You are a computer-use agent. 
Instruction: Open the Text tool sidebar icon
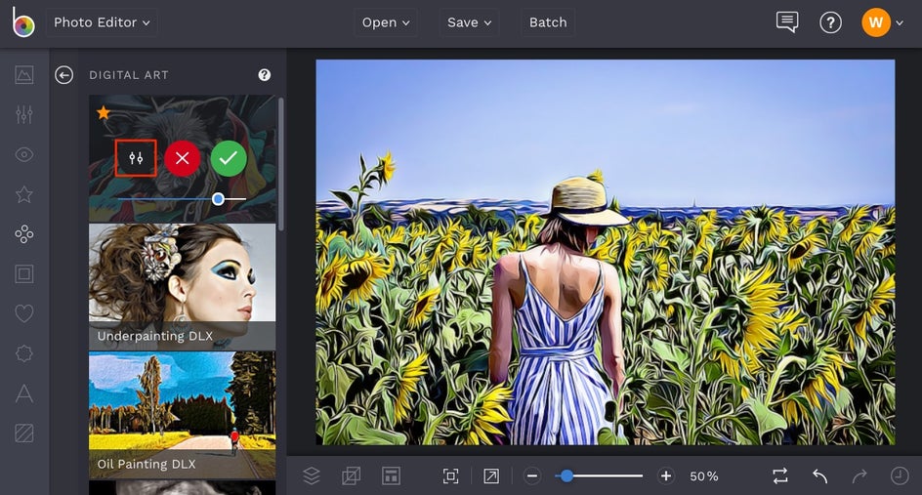point(24,393)
